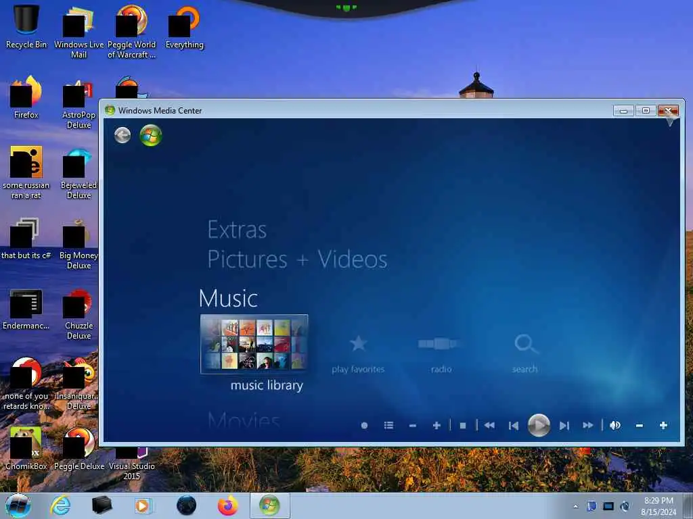Select 'some russian ran a rat' desktop icon

pyautogui.click(x=26, y=174)
